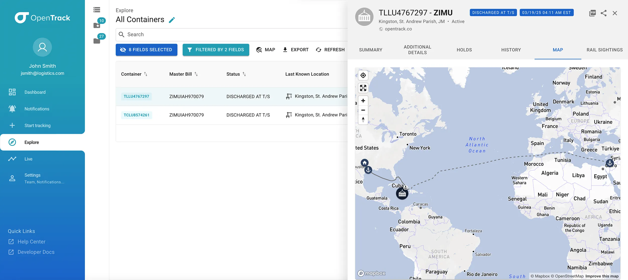628x280 pixels.
Task: Click small anchor marker near Cuba
Action: (405, 187)
